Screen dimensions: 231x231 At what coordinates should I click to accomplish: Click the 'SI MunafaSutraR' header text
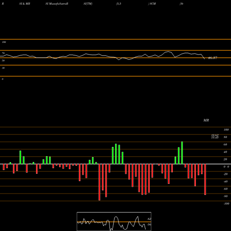click(57, 4)
